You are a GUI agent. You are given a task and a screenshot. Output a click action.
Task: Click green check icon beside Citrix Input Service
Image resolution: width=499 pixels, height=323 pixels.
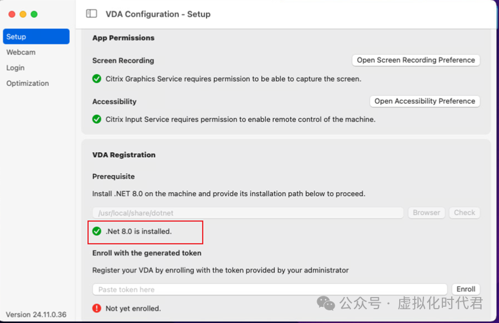[x=97, y=119]
